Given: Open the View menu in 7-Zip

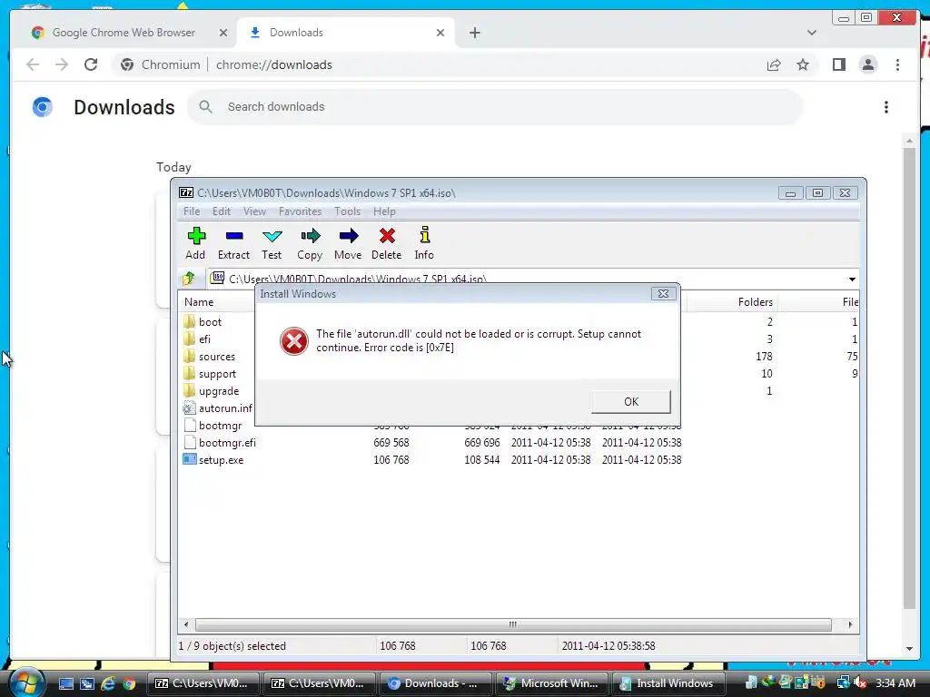Looking at the screenshot, I should coord(254,211).
